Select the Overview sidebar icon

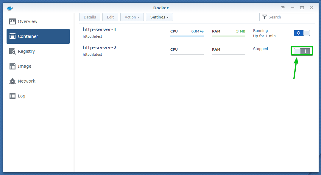pyautogui.click(x=12, y=21)
